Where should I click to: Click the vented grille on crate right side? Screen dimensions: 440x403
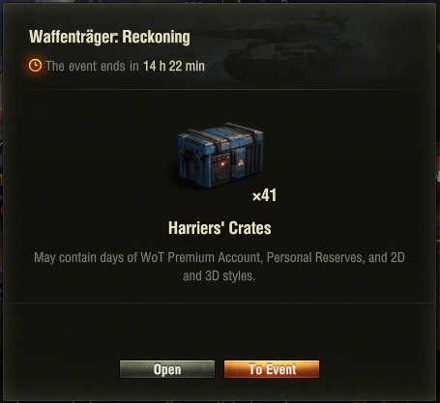pos(253,160)
